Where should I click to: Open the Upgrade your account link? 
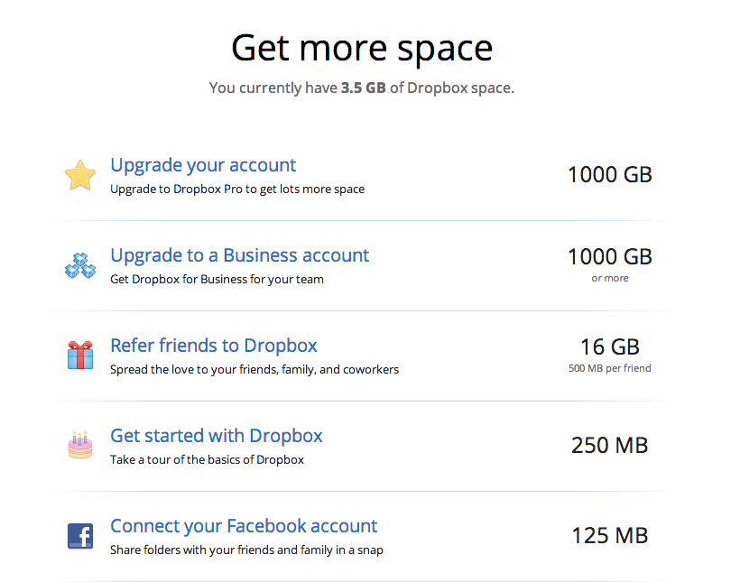pyautogui.click(x=202, y=165)
